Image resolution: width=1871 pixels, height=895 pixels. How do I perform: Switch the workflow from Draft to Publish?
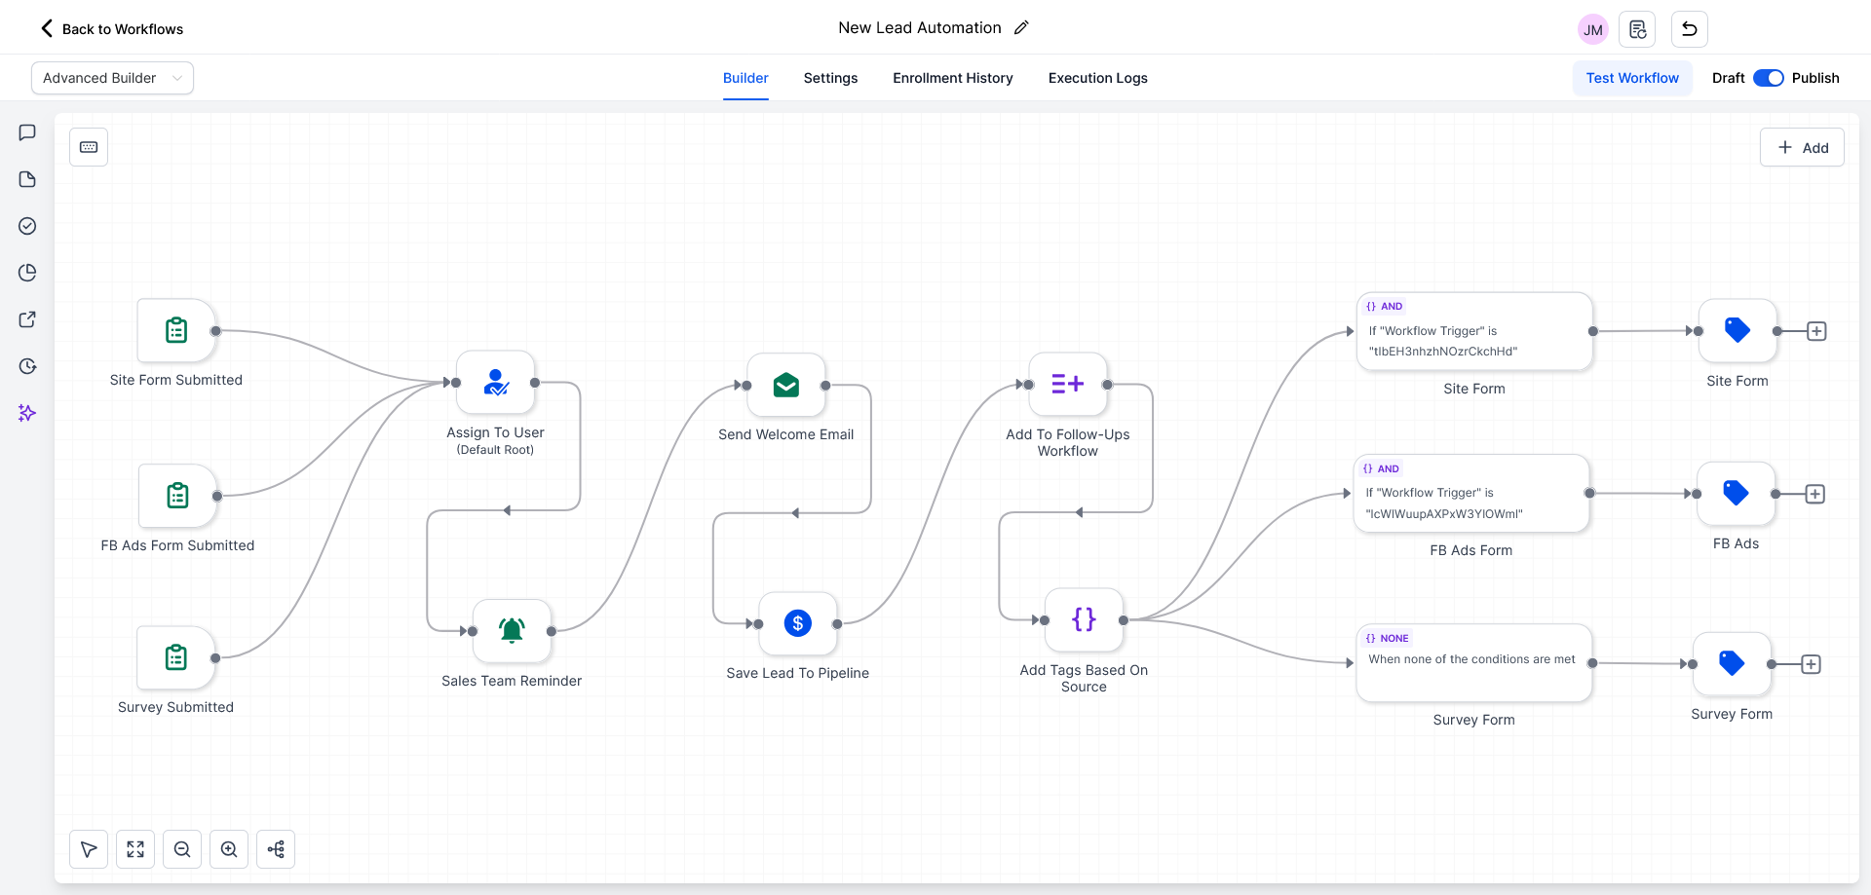pyautogui.click(x=1769, y=78)
